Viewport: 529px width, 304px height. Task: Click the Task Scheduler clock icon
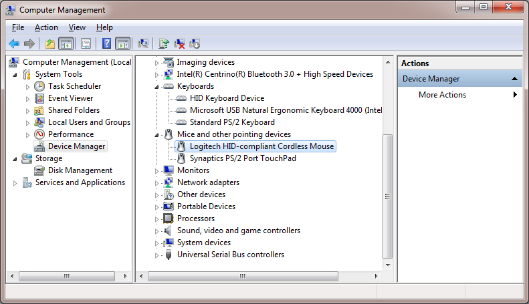pos(39,86)
